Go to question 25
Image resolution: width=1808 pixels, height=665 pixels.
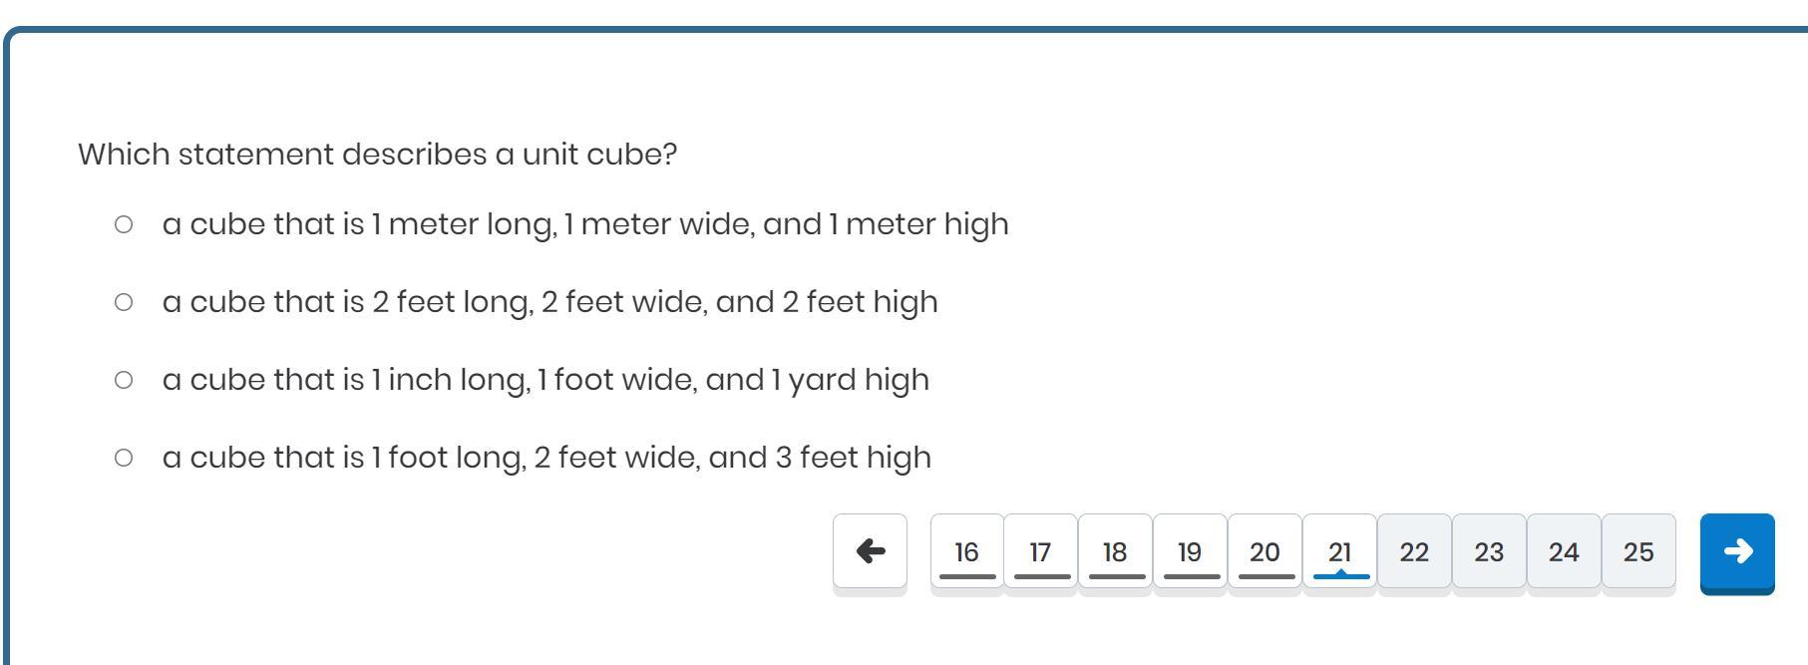pyautogui.click(x=1638, y=552)
